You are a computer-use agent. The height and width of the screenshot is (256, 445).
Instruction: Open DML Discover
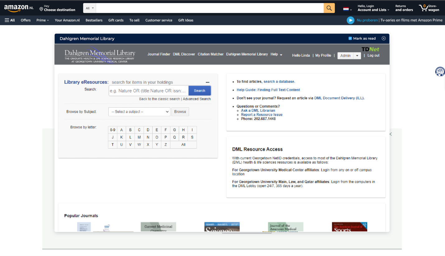(x=184, y=54)
